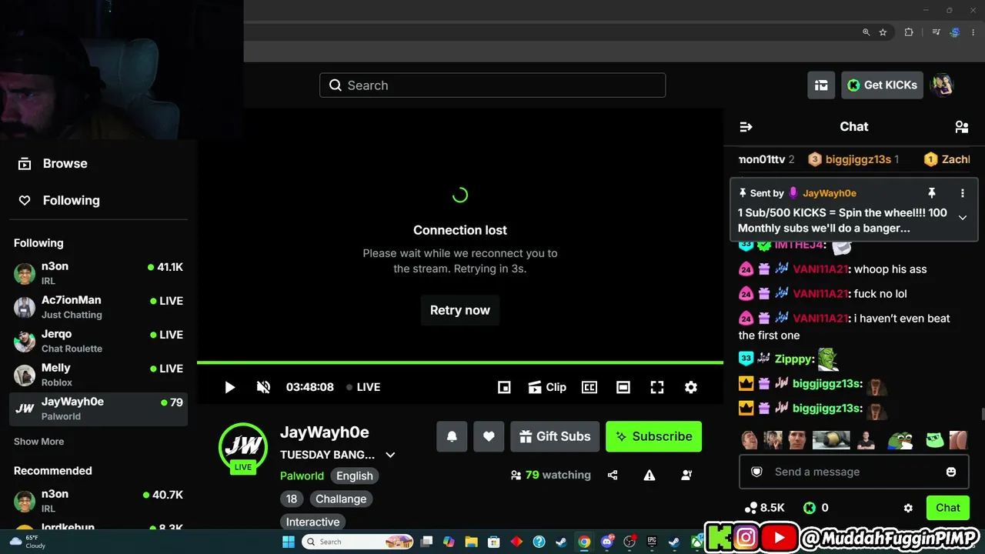This screenshot has height=554, width=985.
Task: Click the English language tag
Action: [355, 476]
